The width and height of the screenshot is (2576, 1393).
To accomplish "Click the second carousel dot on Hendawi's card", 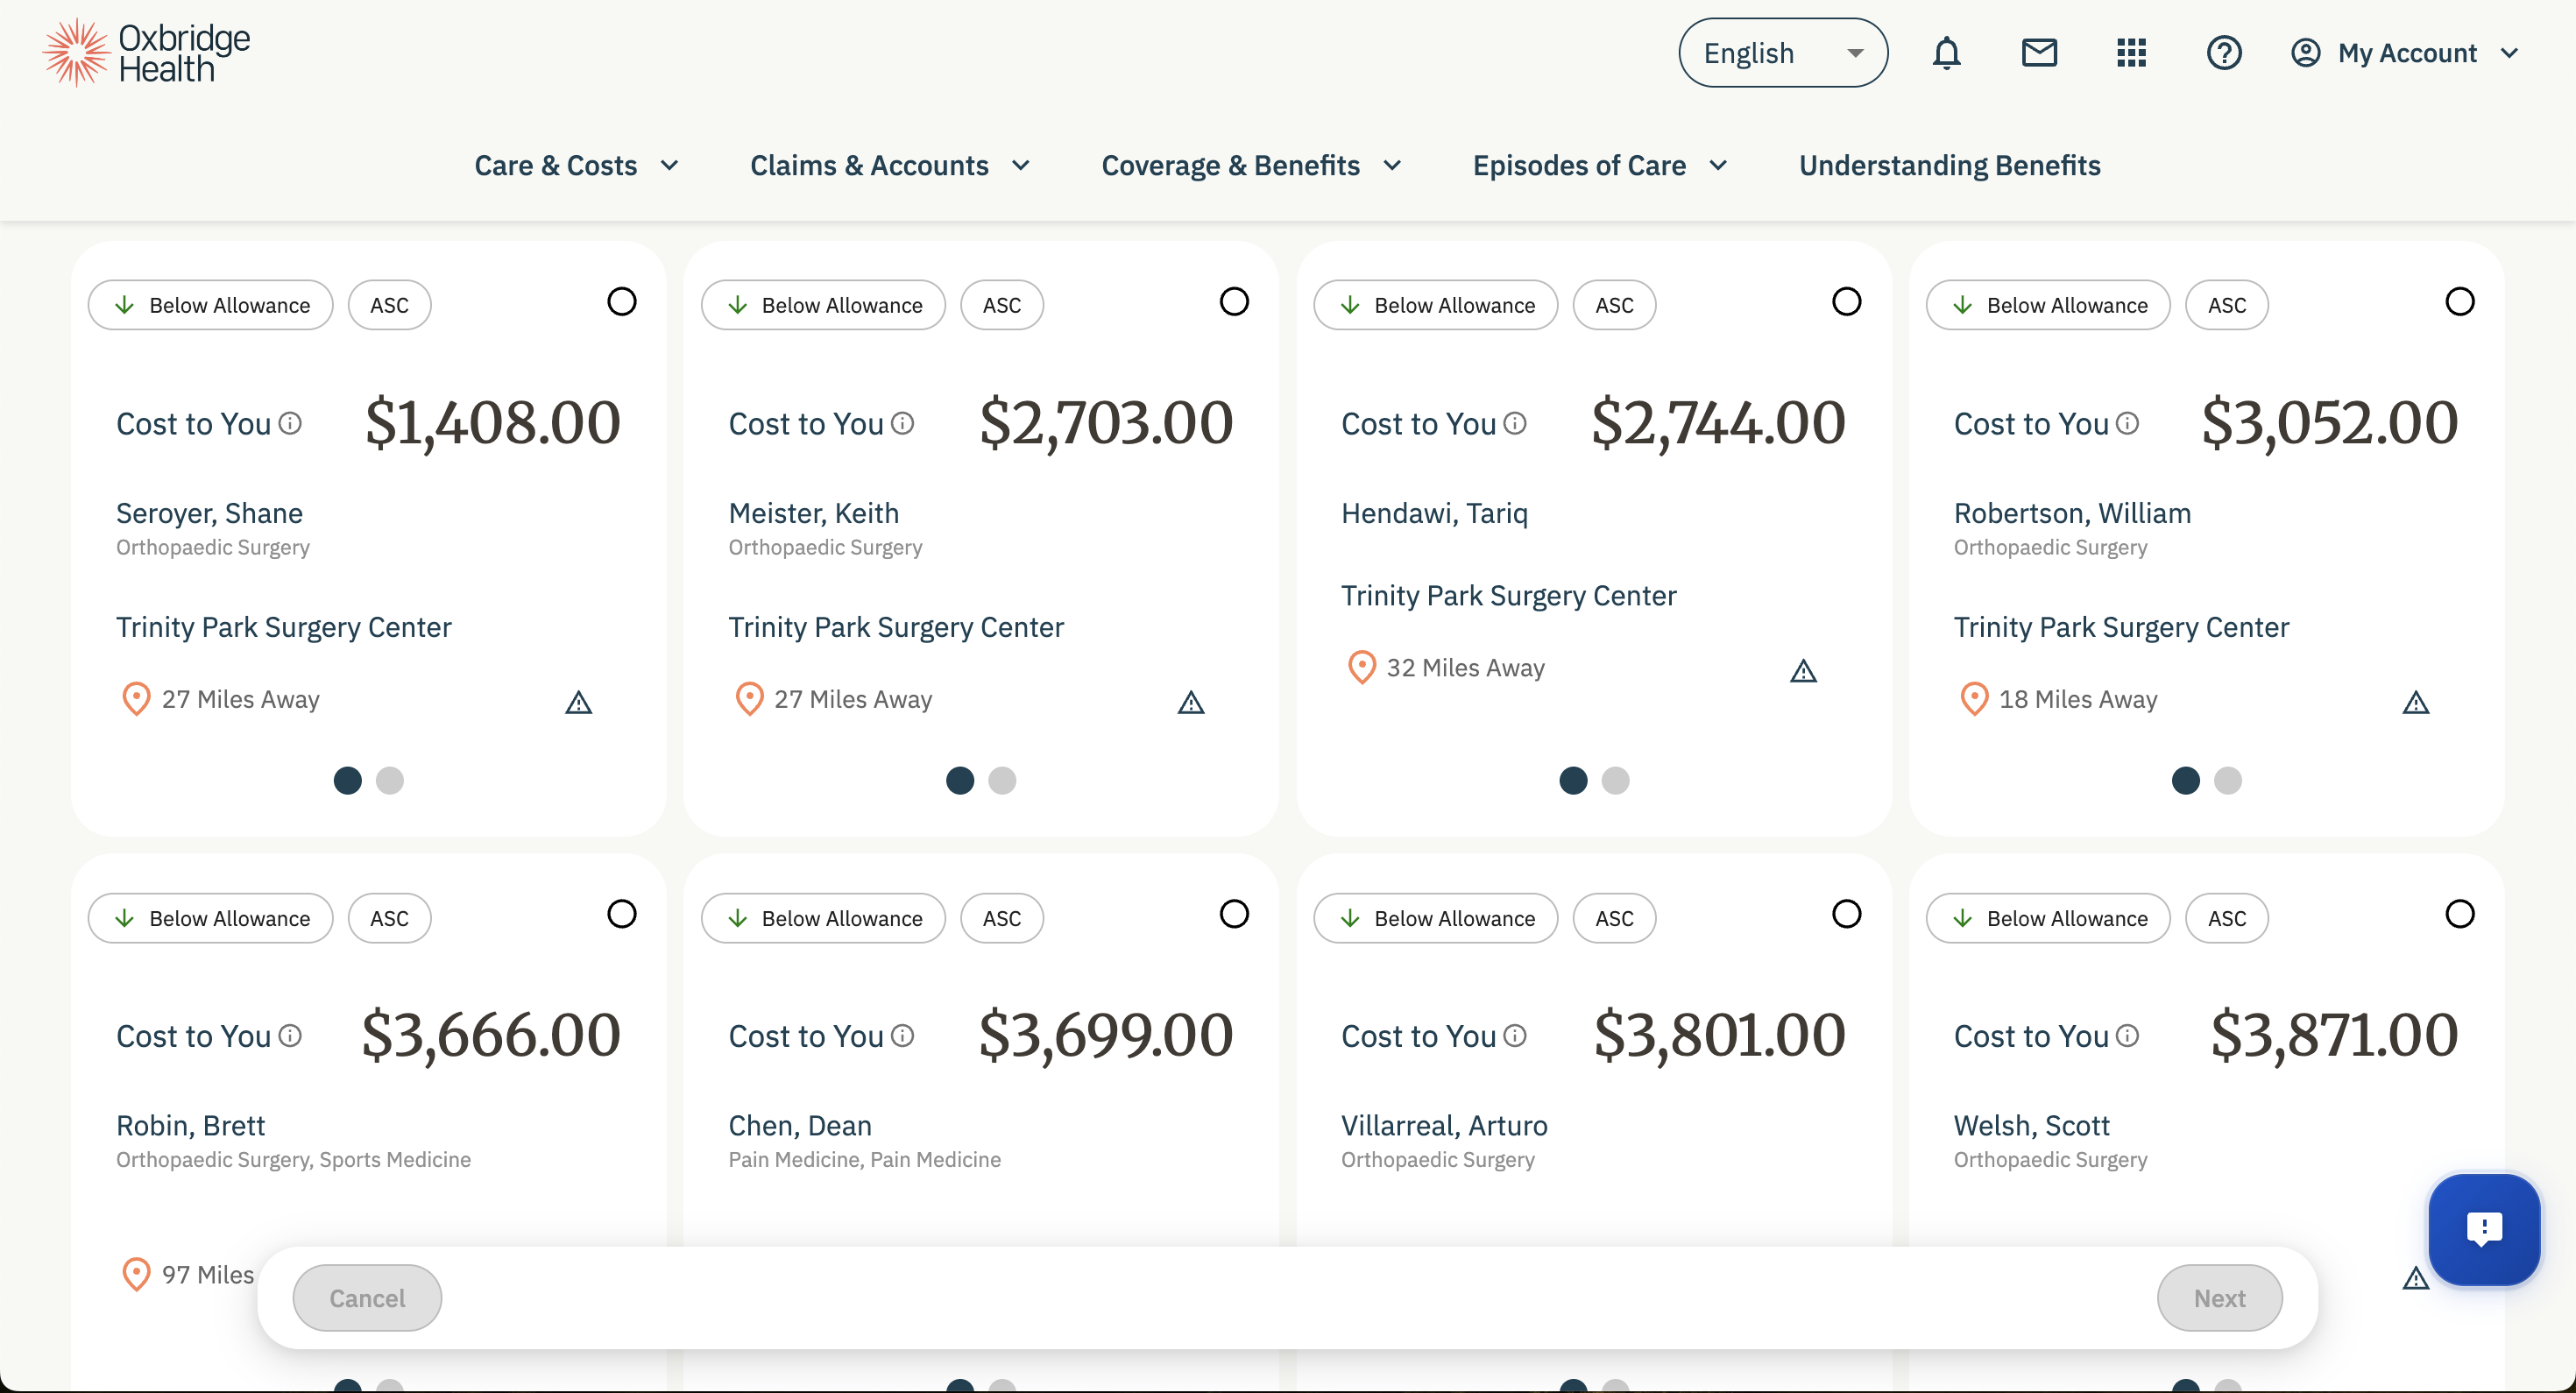I will (1614, 781).
